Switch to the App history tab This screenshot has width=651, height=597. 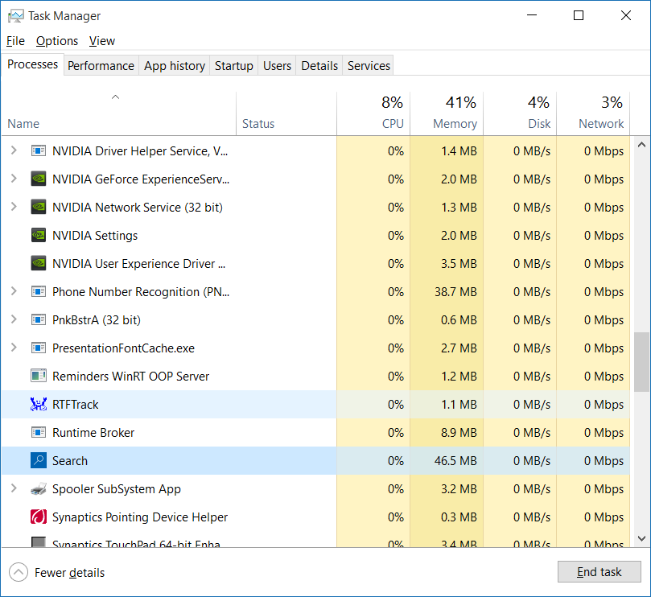tap(175, 66)
